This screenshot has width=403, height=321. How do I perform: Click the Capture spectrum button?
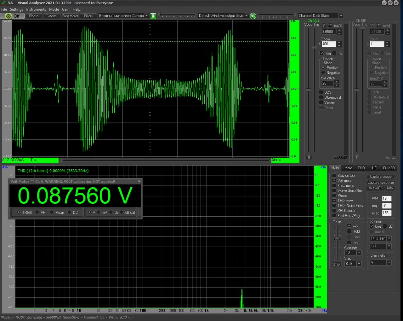381,183
